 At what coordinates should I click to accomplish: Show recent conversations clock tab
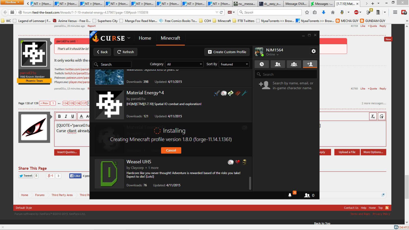coord(262,64)
